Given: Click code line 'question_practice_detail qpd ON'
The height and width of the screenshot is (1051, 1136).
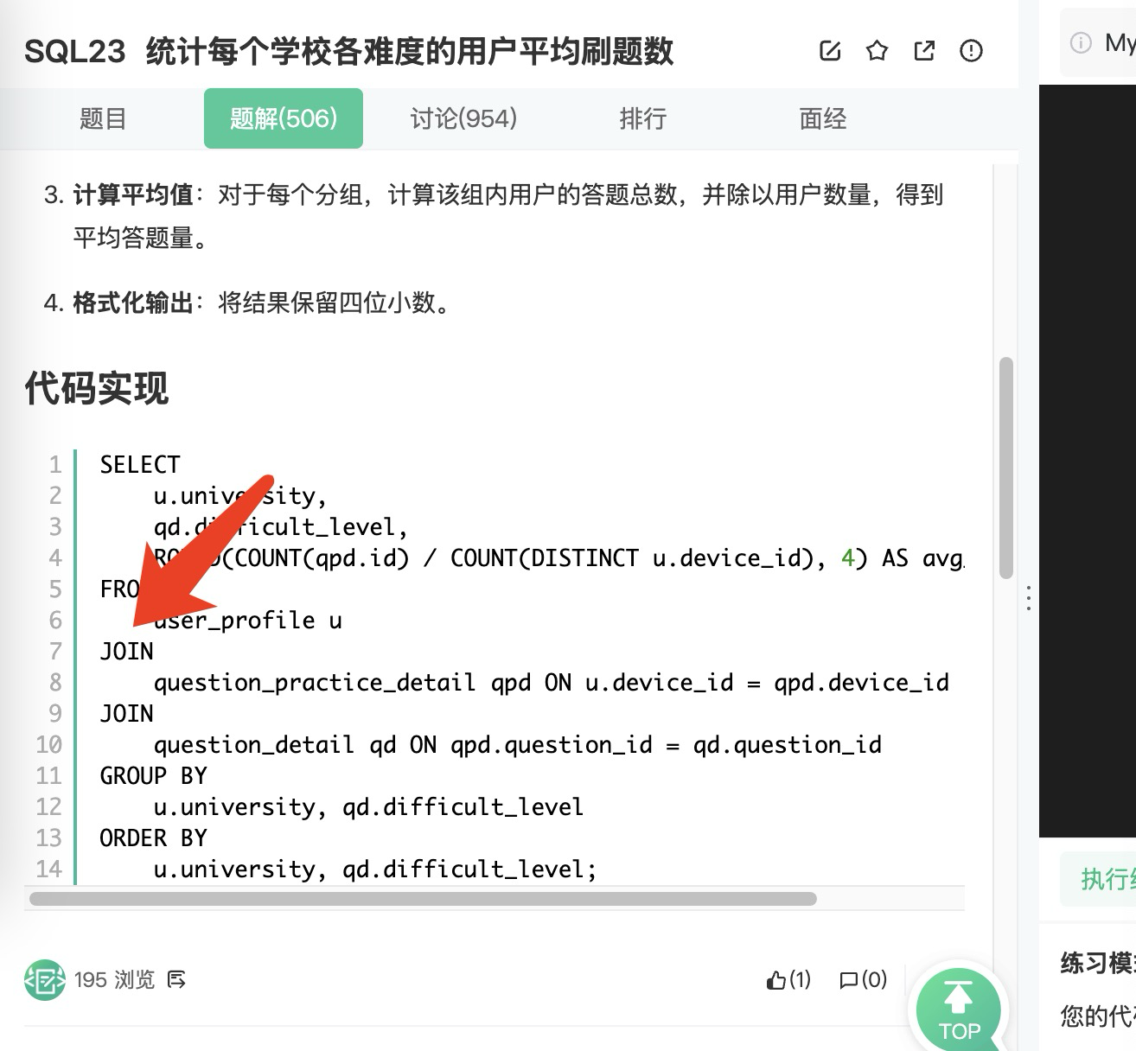Looking at the screenshot, I should tap(552, 682).
